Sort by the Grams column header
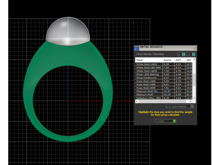The height and width of the screenshot is (165, 220). (168, 60)
